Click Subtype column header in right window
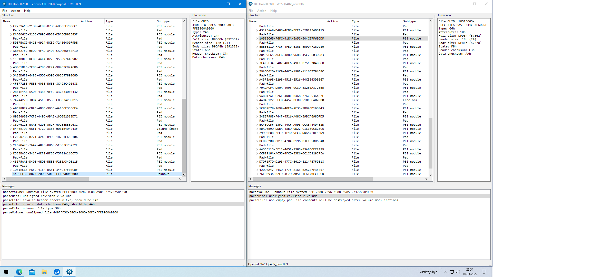 tap(416, 21)
